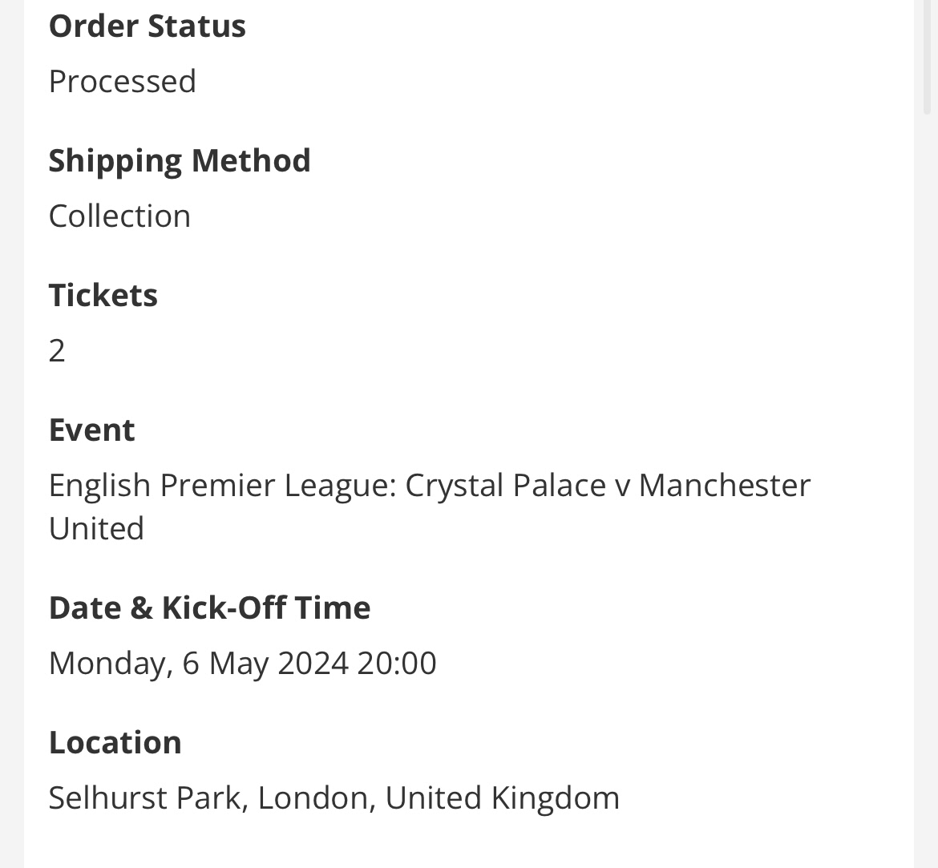Click English Premier League event text
938x868 pixels.
click(223, 485)
